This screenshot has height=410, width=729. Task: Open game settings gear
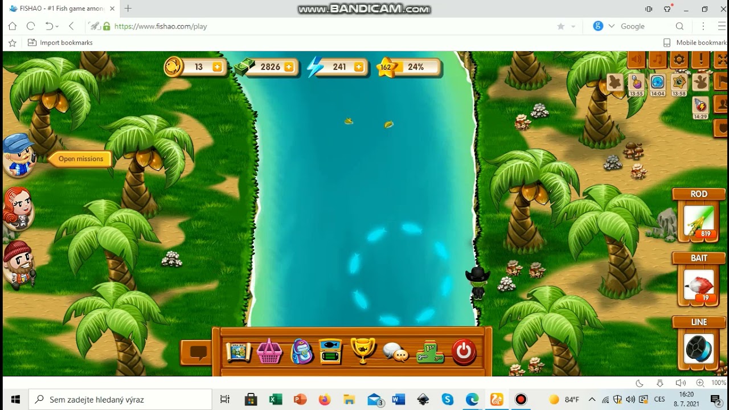click(x=679, y=59)
